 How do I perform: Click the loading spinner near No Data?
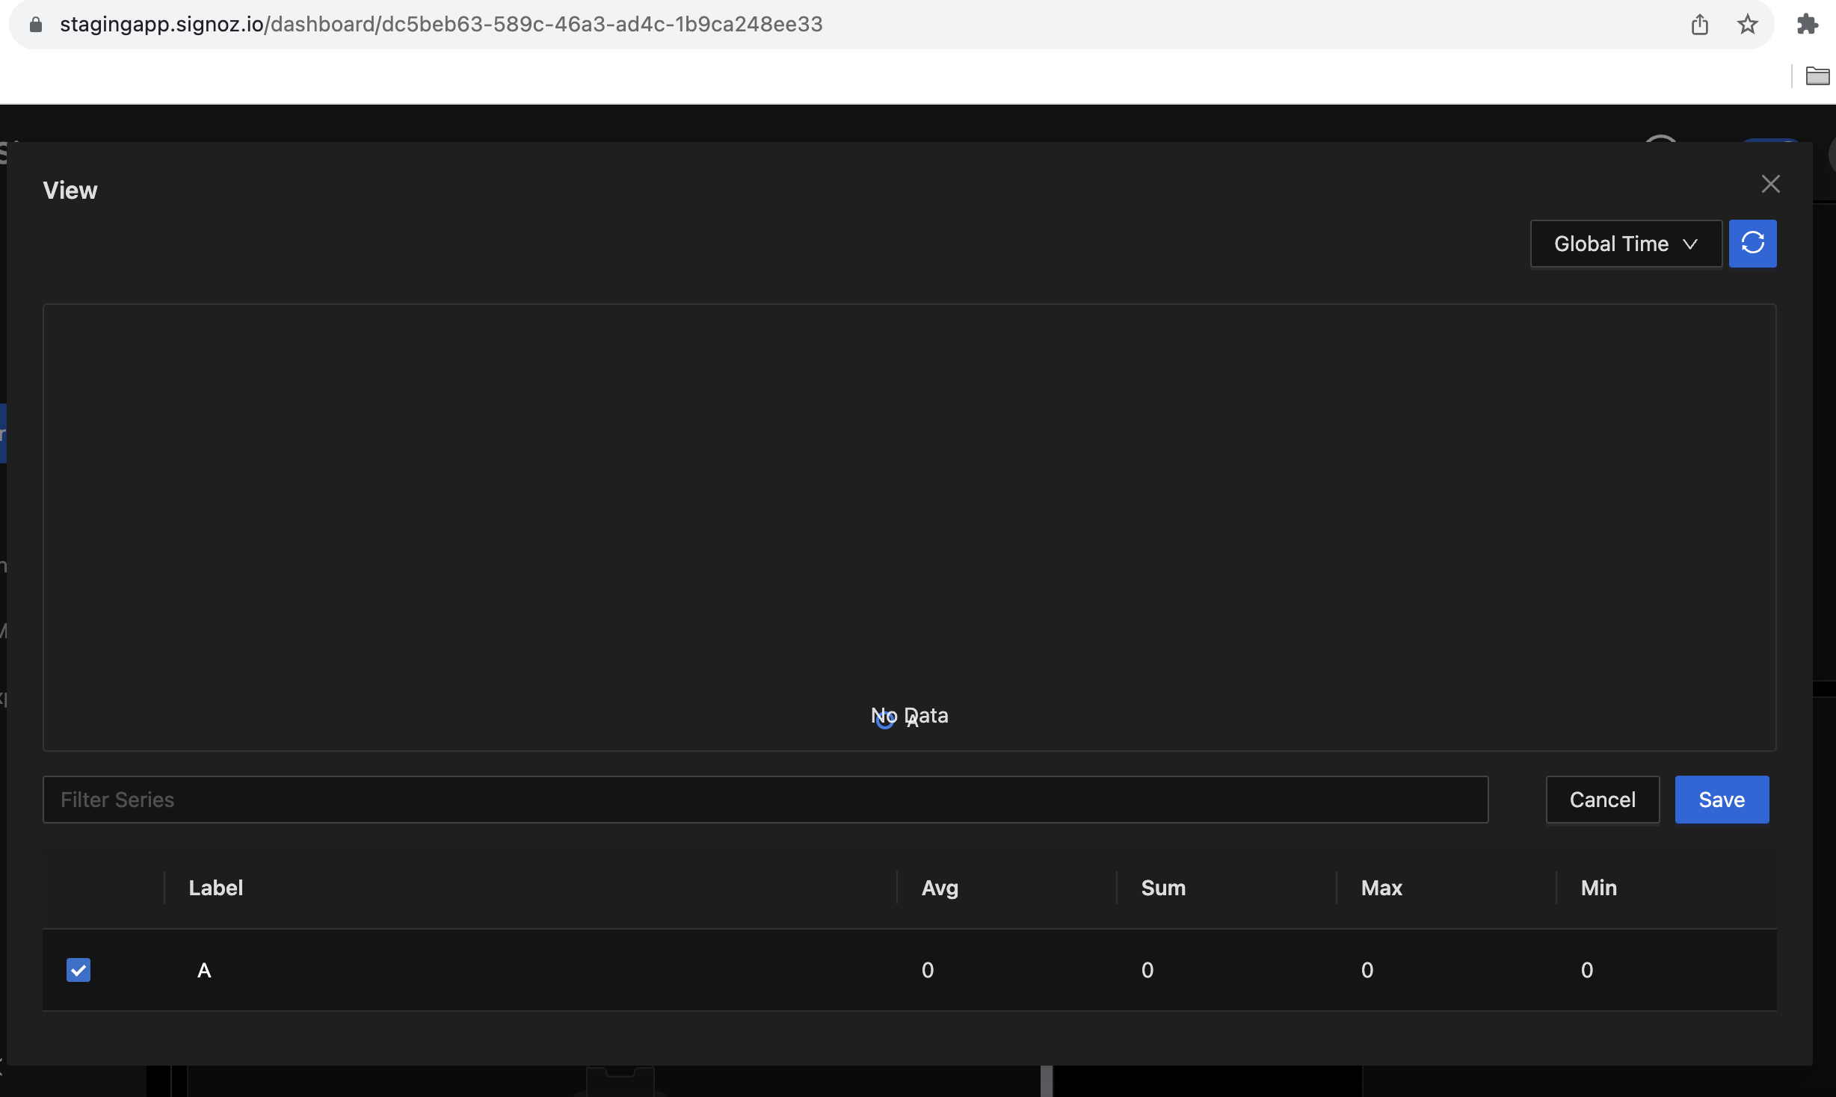click(x=886, y=719)
